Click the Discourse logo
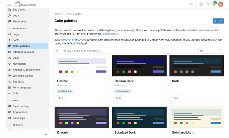 tap(26, 4)
